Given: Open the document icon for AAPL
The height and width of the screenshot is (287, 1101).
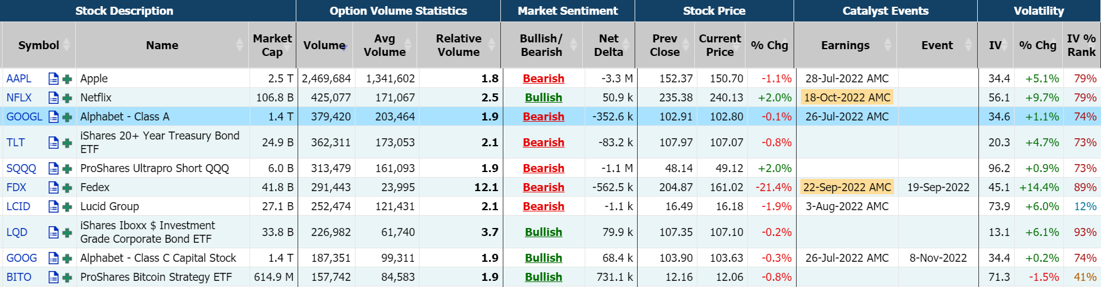Looking at the screenshot, I should point(54,79).
